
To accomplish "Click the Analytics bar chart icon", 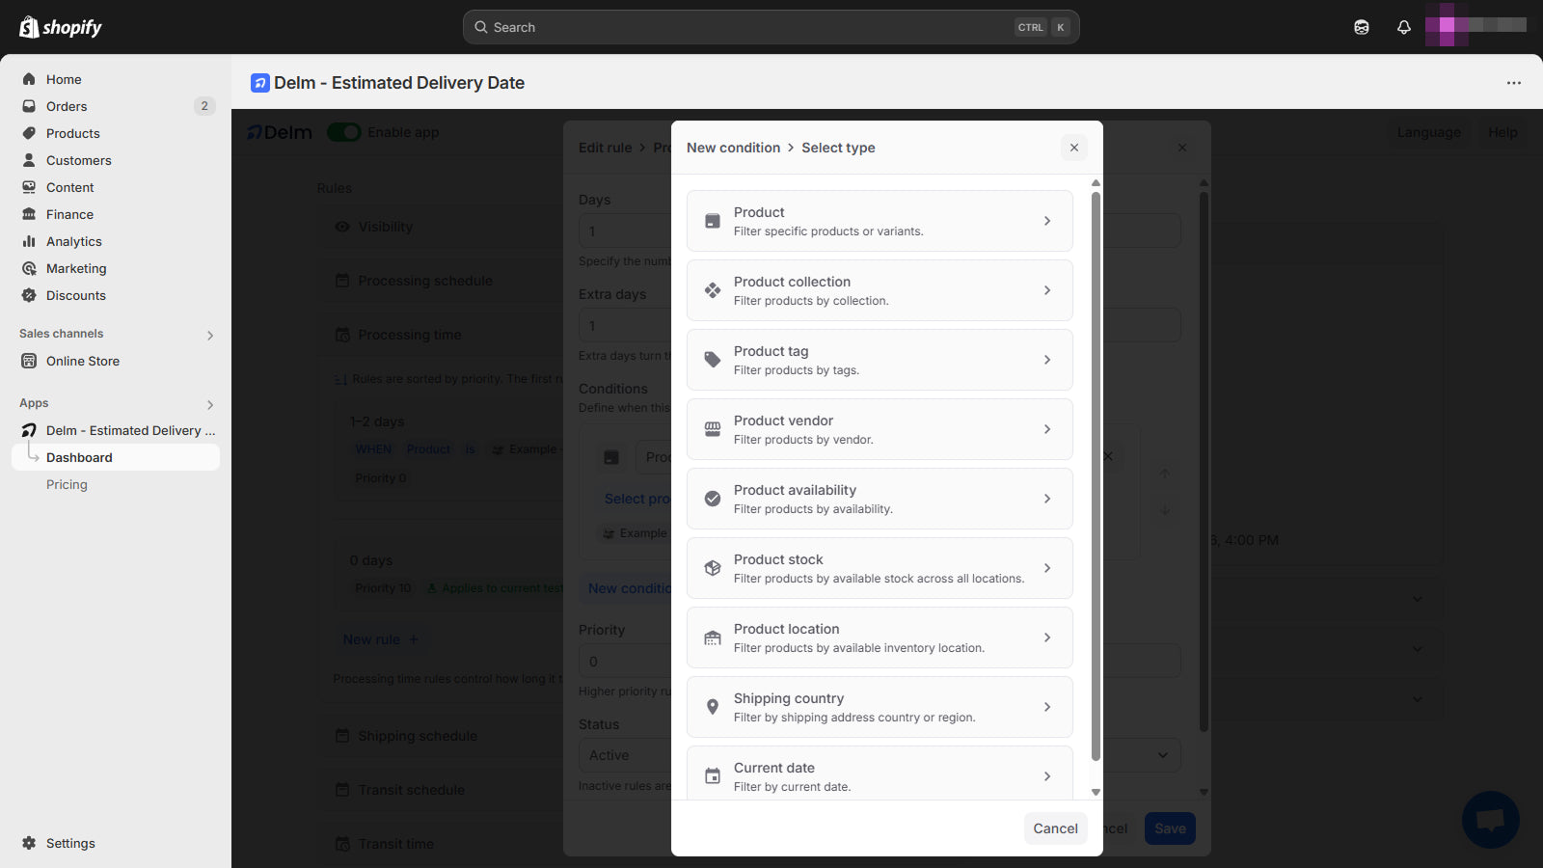I will pyautogui.click(x=29, y=241).
